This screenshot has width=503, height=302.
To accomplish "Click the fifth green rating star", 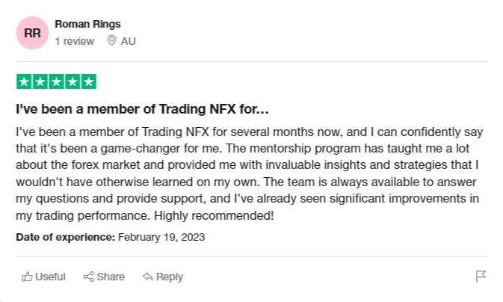I will (x=88, y=81).
